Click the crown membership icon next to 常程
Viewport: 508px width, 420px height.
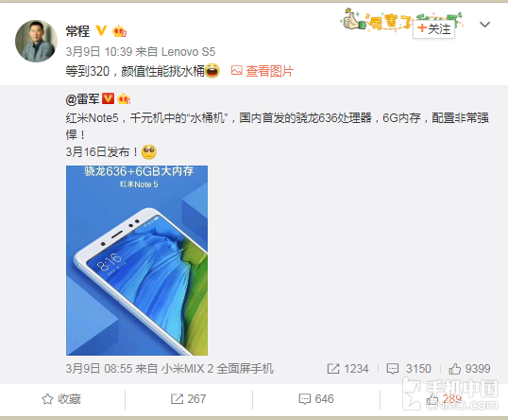[119, 31]
